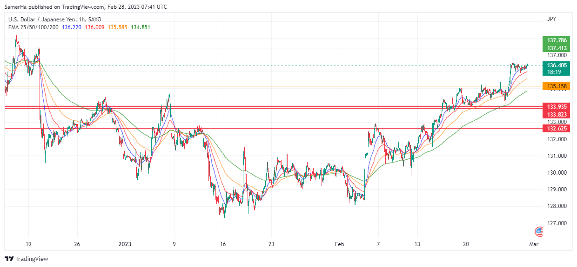Screen dimensions: 577x267
Task: Select the Feb label on time axis
Action: coord(341,244)
